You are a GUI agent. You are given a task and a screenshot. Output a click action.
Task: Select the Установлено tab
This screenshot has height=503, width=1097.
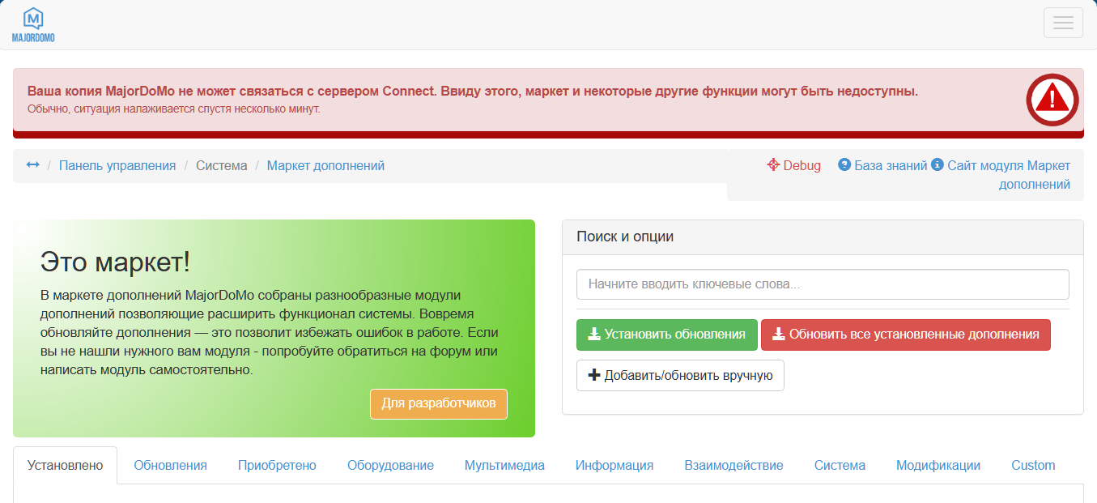pyautogui.click(x=66, y=465)
